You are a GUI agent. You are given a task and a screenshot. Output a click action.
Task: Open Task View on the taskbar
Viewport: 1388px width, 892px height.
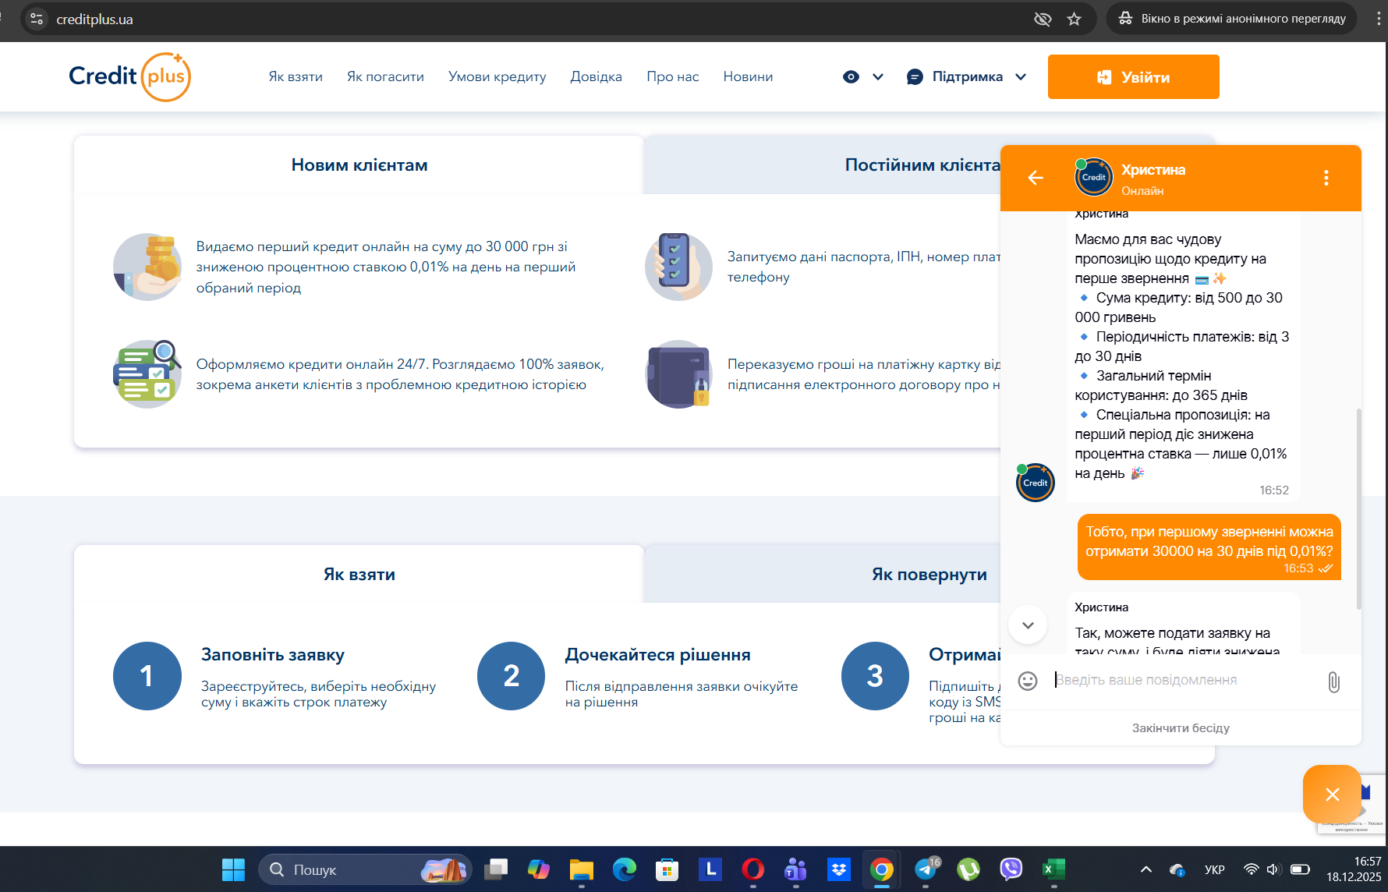496,869
